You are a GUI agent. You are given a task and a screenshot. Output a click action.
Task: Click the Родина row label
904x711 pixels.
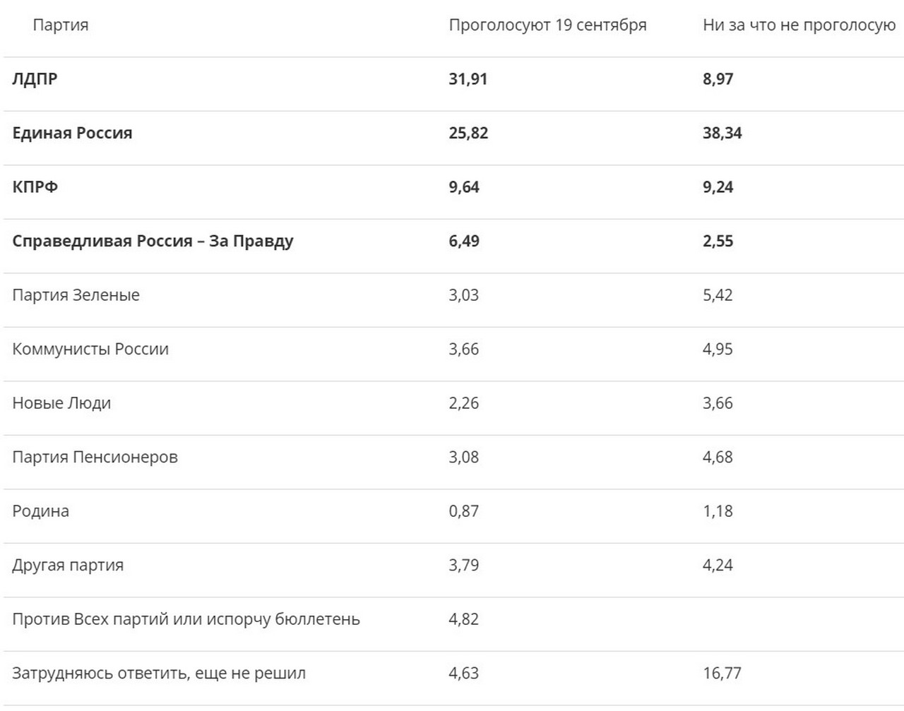[x=40, y=511]
